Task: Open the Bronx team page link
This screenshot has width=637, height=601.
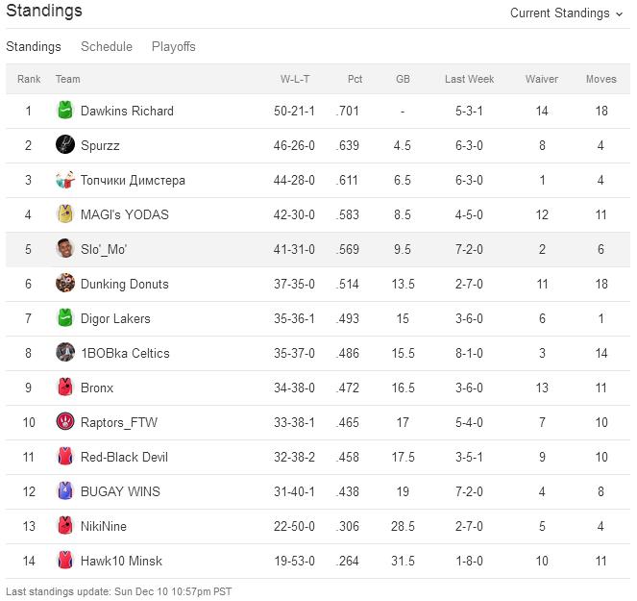Action: 97,388
